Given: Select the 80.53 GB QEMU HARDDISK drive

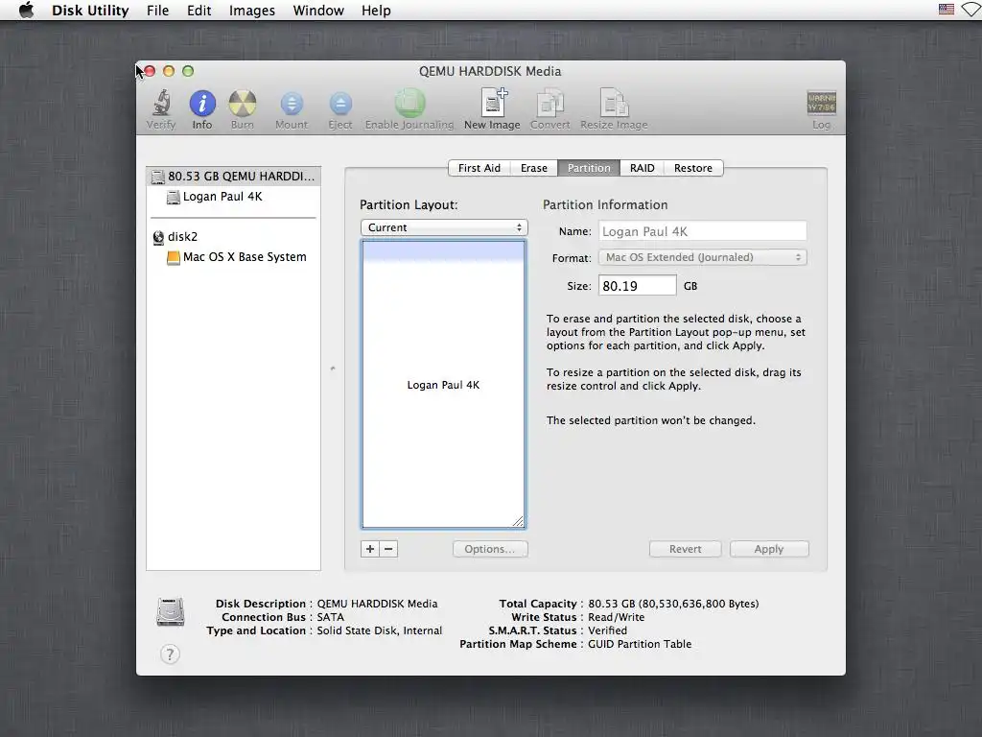Looking at the screenshot, I should [234, 177].
